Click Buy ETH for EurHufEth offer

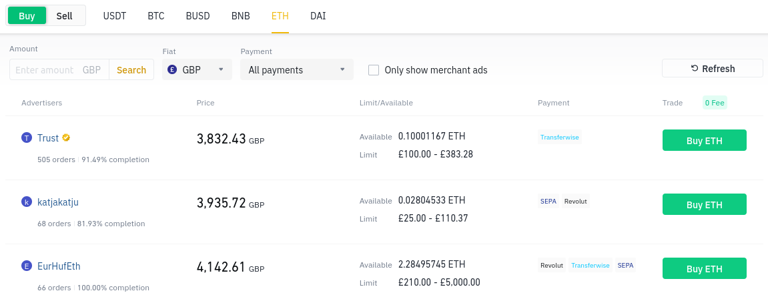704,268
